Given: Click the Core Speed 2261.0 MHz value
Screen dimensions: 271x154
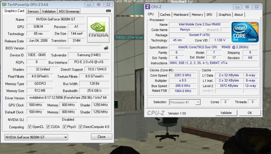Looking at the screenshot, I should pyautogui.click(x=183, y=75).
